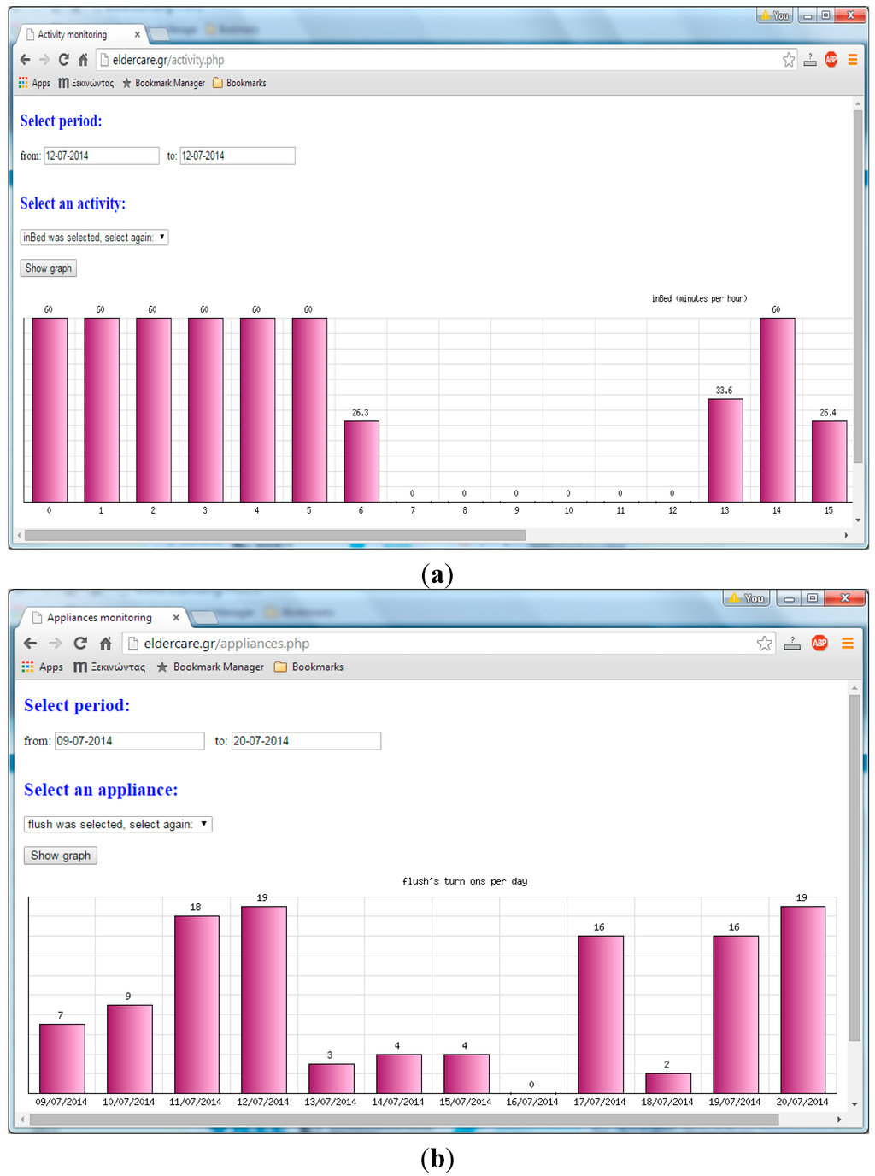Open Ξεκινώντας bookmark in Appliances window
The width and height of the screenshot is (875, 1176).
pos(109,667)
